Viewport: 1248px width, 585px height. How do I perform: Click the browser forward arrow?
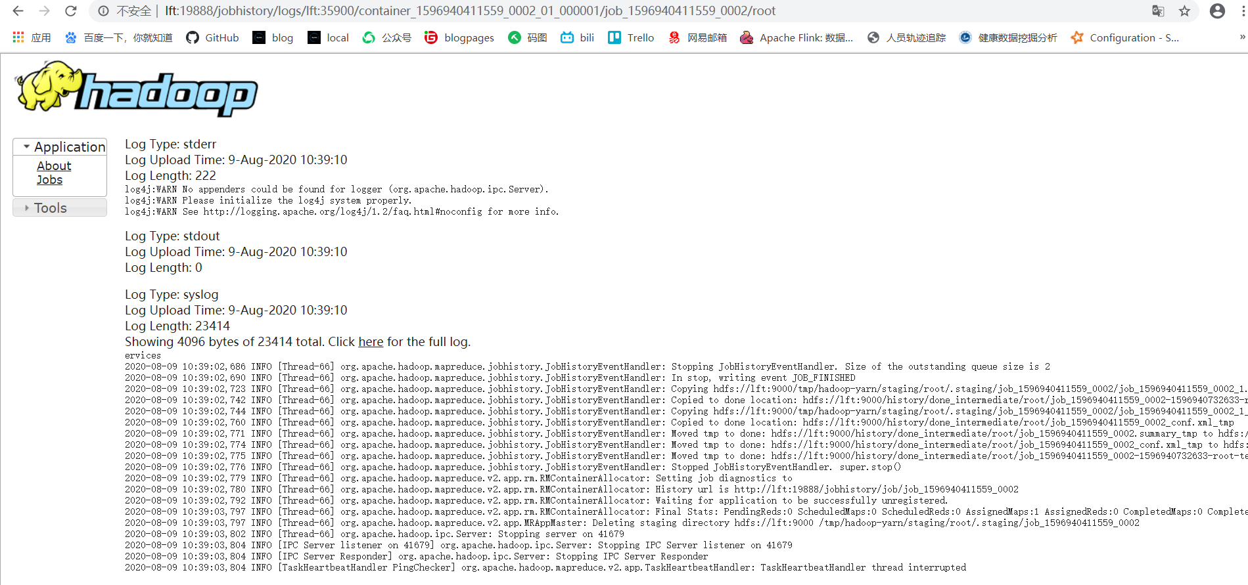[x=45, y=11]
